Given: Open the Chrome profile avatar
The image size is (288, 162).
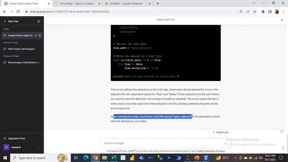Looking at the screenshot, I should click(277, 12).
